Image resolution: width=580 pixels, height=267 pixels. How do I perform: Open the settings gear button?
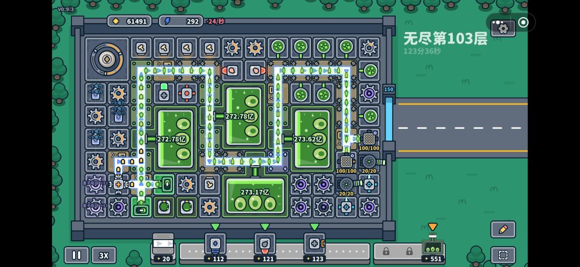point(503,28)
